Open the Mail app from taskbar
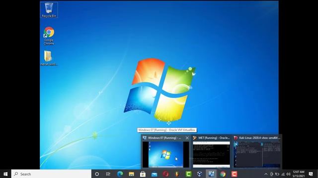 point(154,174)
